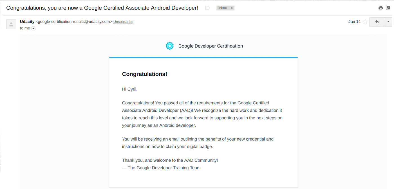
Task: Open email in a new window
Action: tap(388, 8)
